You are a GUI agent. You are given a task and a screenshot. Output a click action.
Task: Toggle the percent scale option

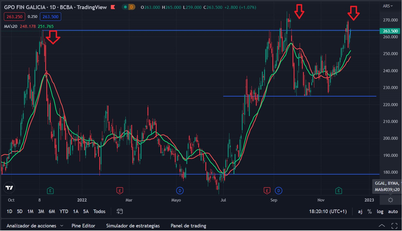pos(369,211)
